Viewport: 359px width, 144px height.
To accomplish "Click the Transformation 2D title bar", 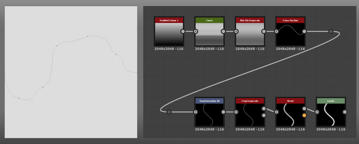I will point(209,101).
